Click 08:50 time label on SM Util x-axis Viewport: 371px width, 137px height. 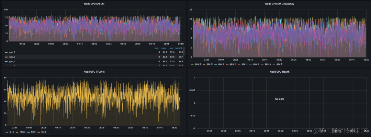tap(181, 44)
